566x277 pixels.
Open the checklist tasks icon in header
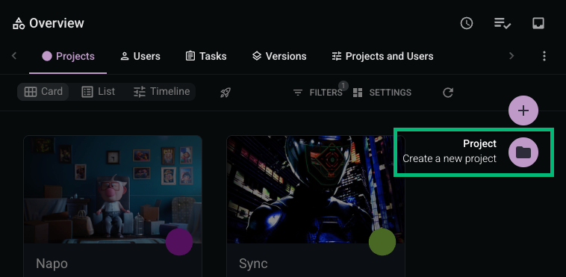tap(502, 23)
